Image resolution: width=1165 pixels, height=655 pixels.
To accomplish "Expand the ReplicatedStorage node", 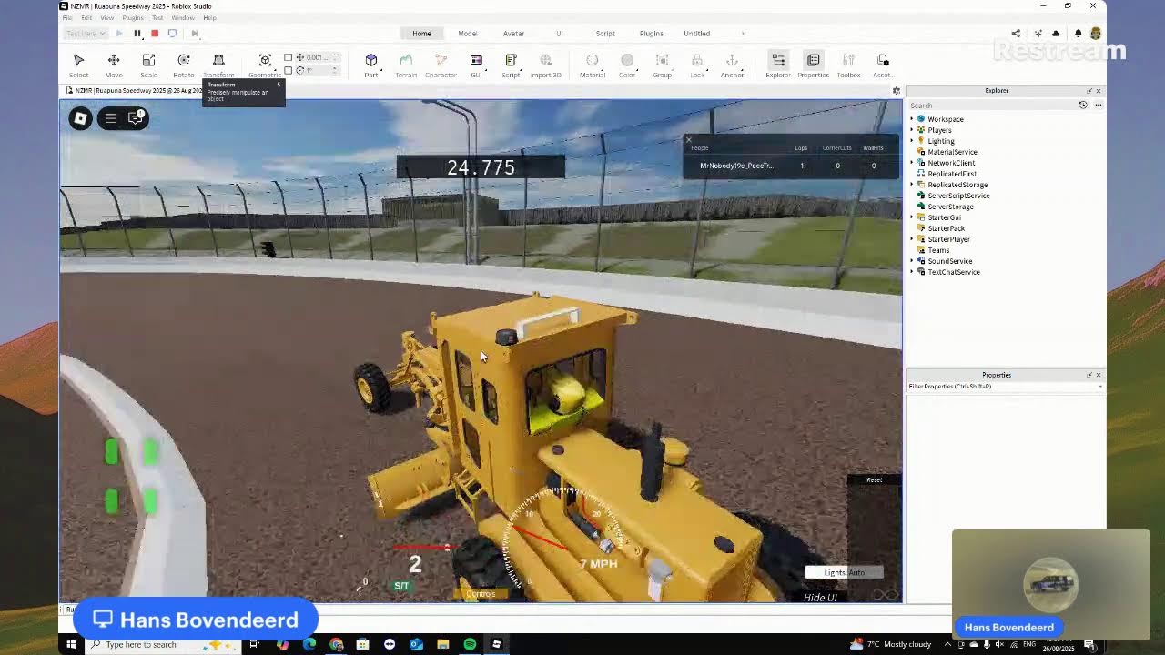I will coord(911,185).
